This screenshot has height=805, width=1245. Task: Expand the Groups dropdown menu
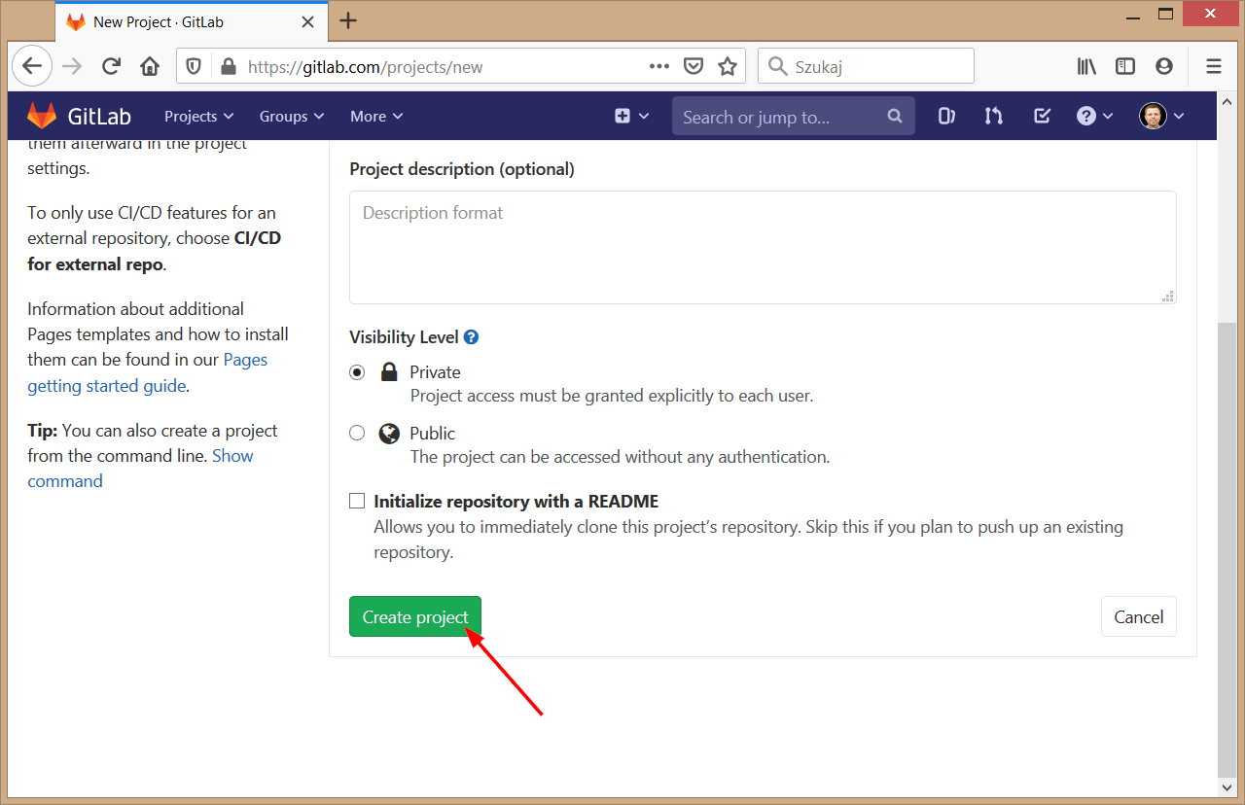[x=291, y=116]
